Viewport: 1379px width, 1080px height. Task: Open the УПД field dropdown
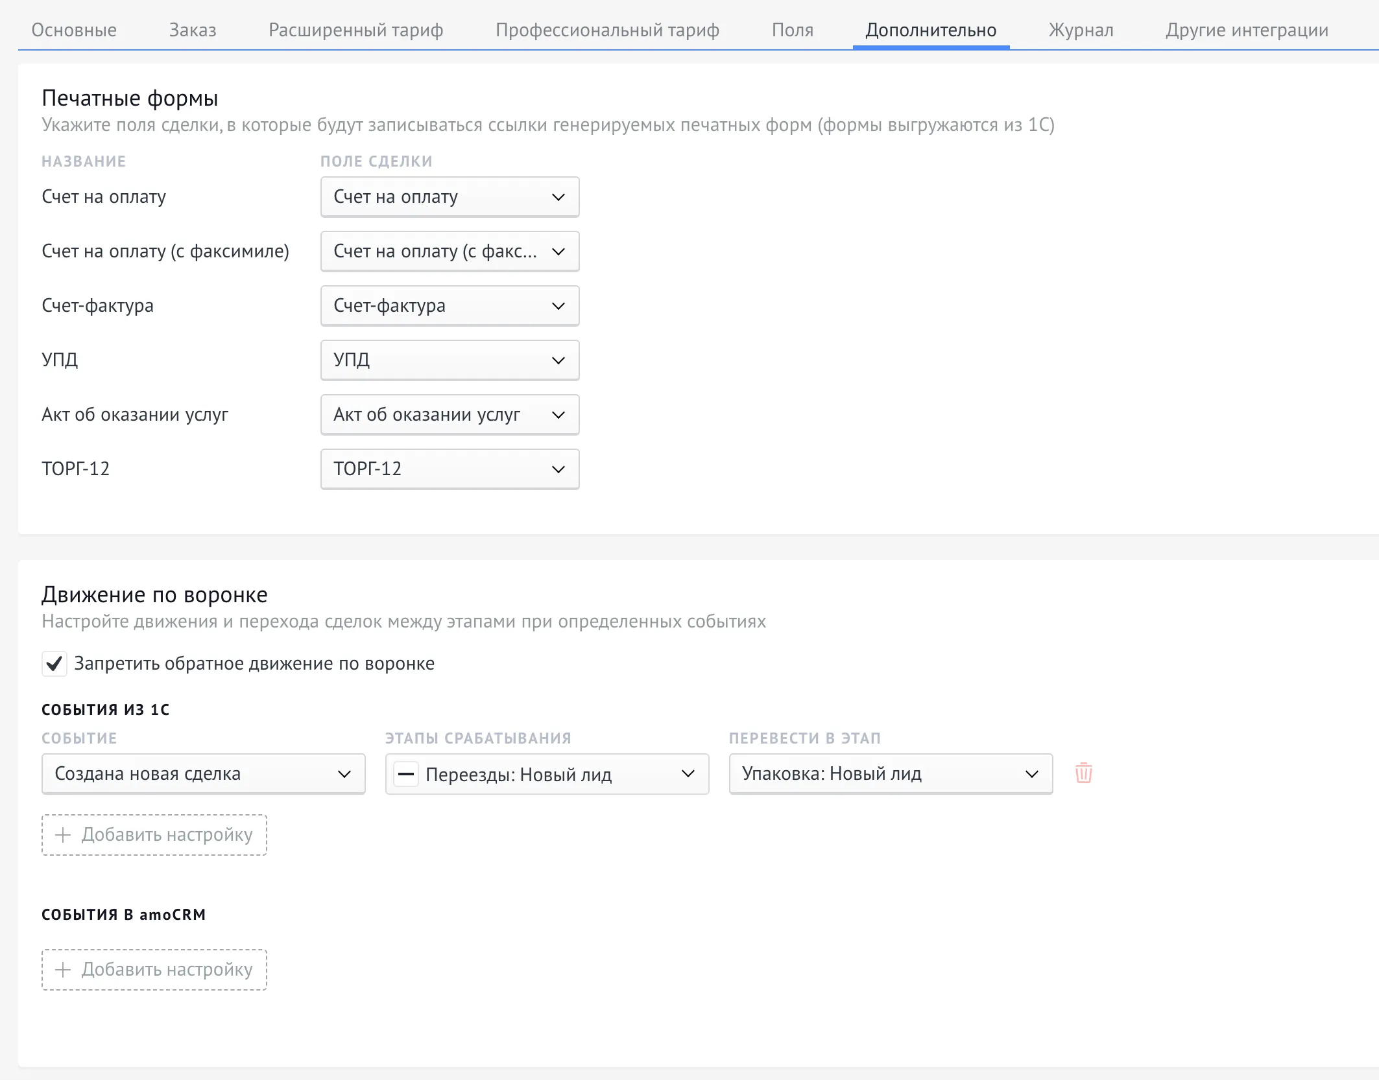tap(450, 360)
